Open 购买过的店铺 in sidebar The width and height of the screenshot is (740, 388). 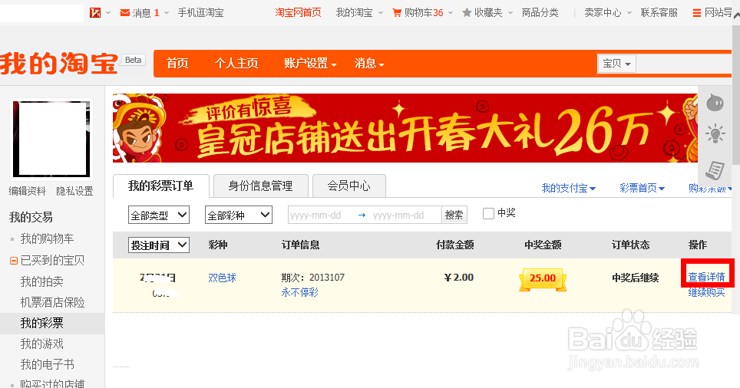click(52, 383)
